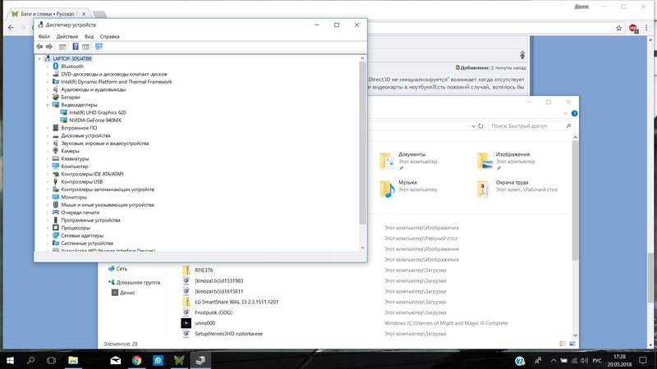Select the Баги и глюки Chrome tab
Image resolution: width=657 pixels, height=369 pixels.
point(48,14)
